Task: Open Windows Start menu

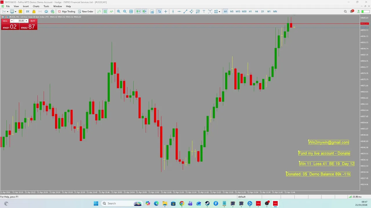Action: (x=96, y=203)
